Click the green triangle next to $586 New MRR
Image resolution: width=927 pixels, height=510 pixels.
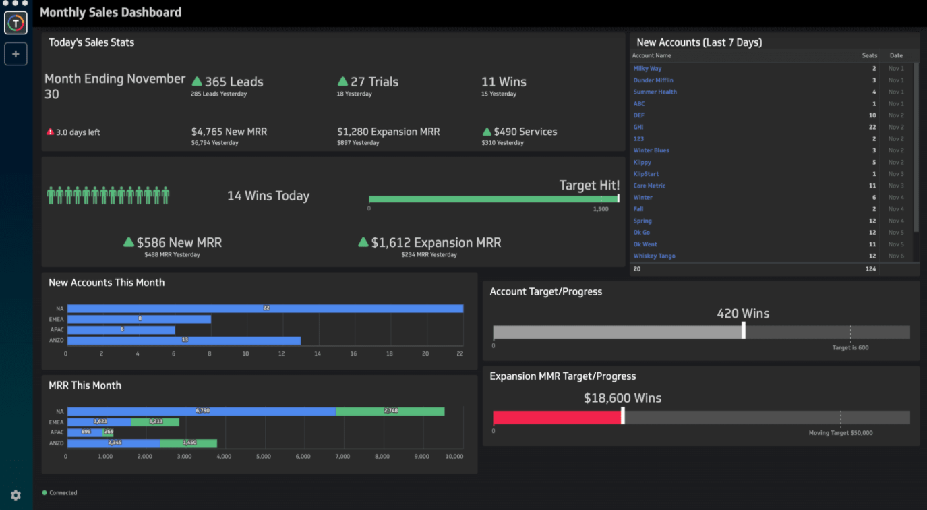[x=129, y=242]
